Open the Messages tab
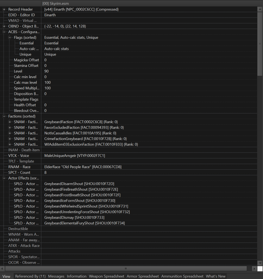This screenshot has height=279, width=263. (x=56, y=276)
